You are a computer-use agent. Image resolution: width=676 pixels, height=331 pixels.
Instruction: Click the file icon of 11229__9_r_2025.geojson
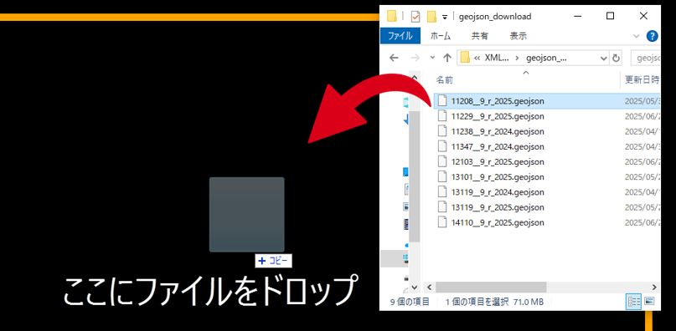coord(442,116)
